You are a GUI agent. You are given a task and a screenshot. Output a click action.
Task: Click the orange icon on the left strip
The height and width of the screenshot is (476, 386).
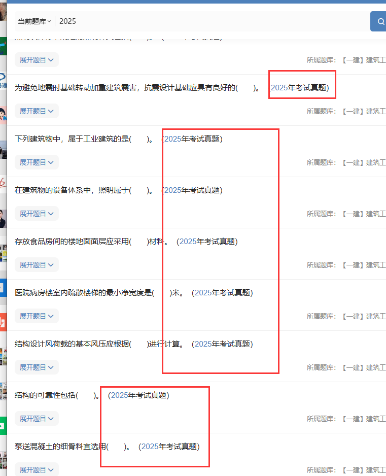[x=3, y=322]
